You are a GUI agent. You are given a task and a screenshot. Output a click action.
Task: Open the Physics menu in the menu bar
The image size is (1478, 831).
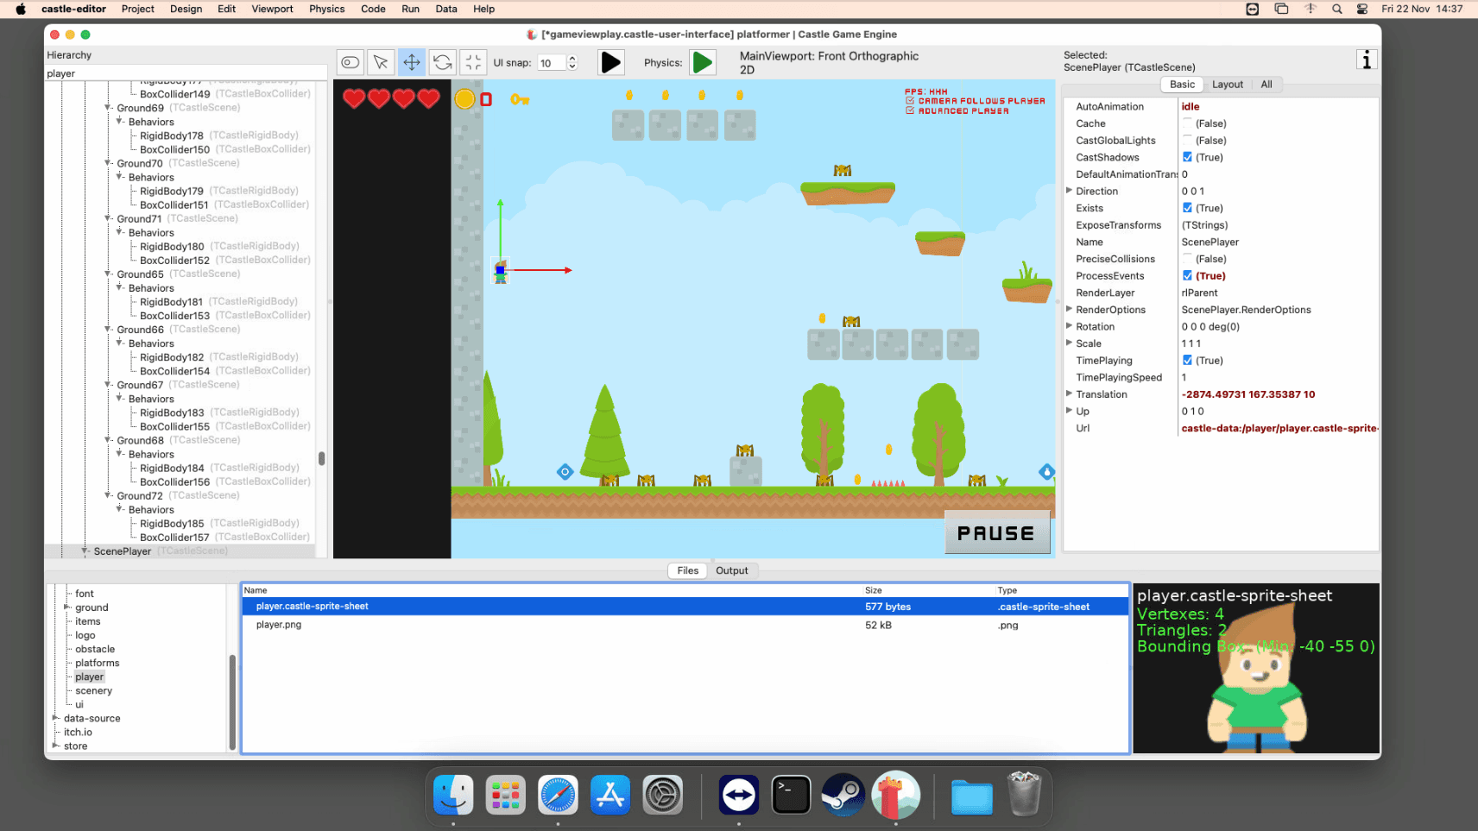[x=327, y=9]
